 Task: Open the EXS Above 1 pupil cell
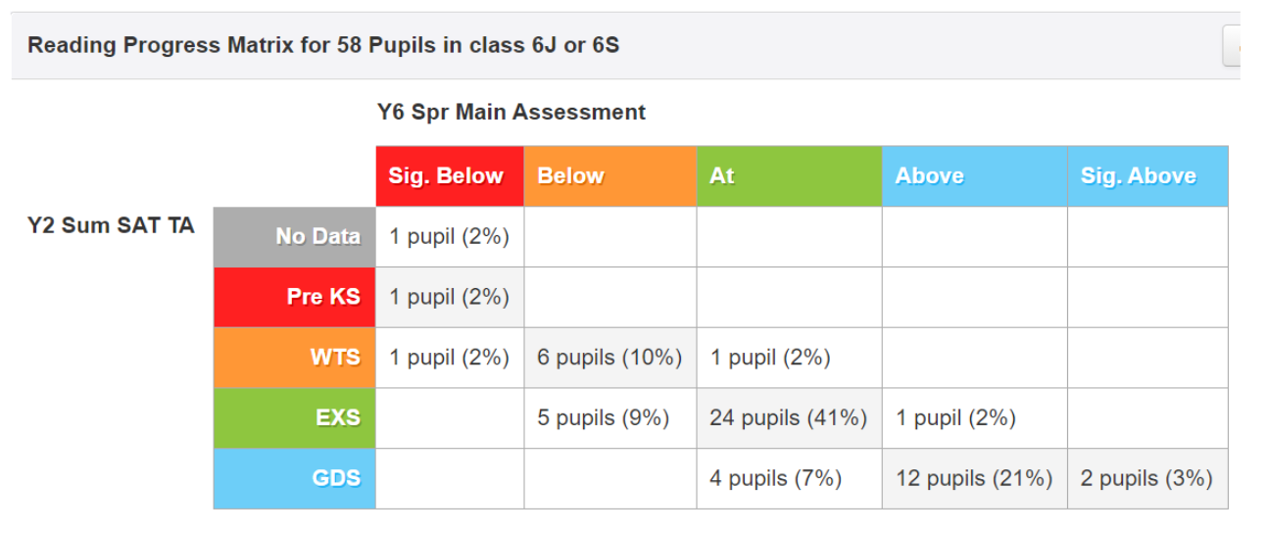(975, 418)
